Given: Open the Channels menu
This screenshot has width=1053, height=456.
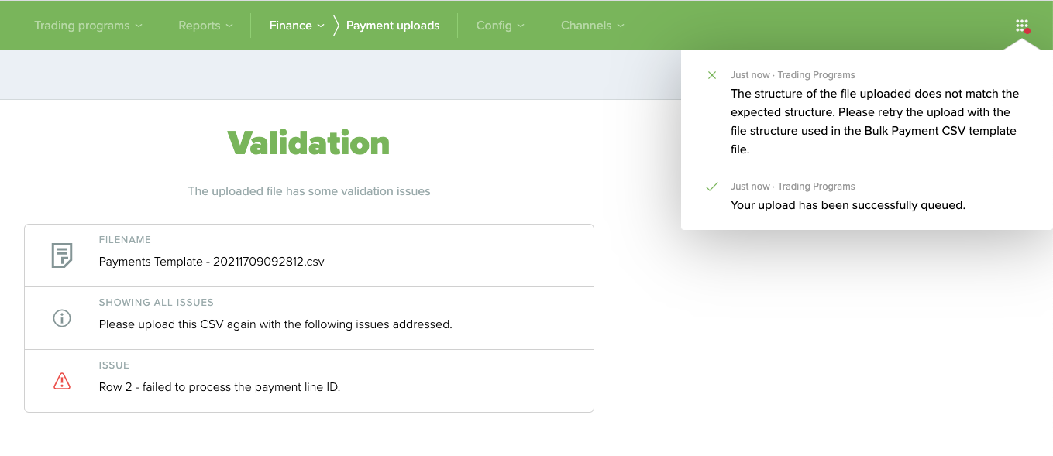Looking at the screenshot, I should tap(593, 26).
